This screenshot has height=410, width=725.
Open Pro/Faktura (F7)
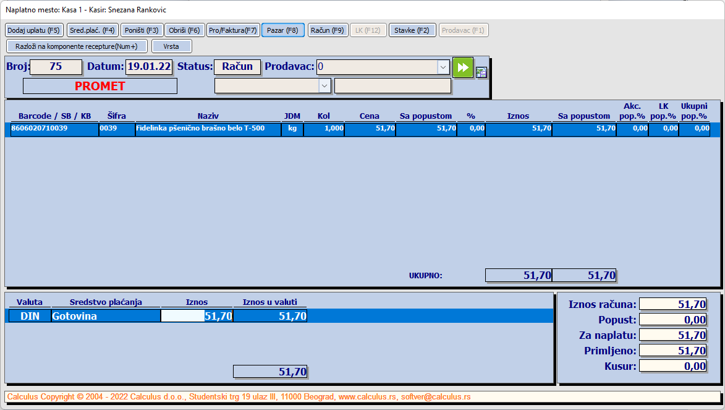(233, 30)
